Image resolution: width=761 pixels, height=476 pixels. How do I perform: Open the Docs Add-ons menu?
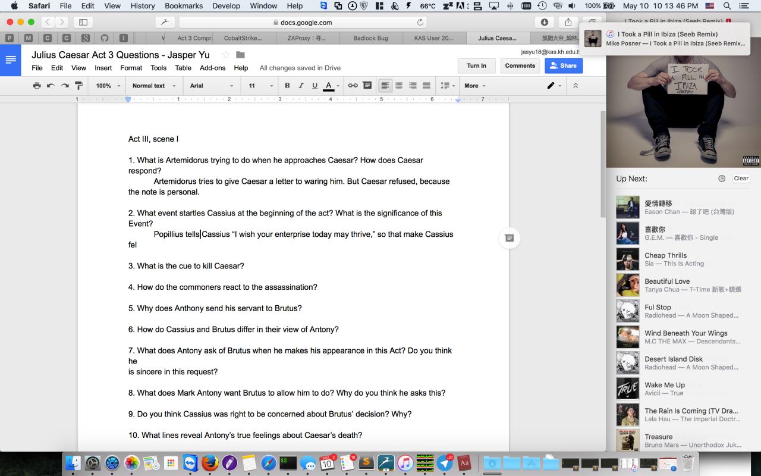(212, 68)
